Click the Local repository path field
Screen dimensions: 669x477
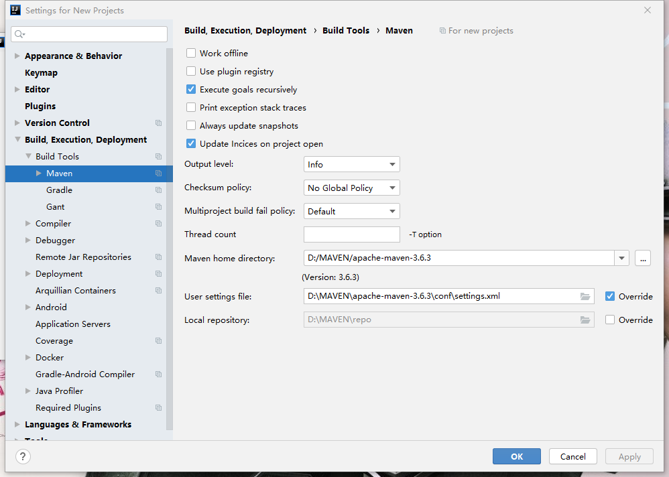[x=449, y=320]
